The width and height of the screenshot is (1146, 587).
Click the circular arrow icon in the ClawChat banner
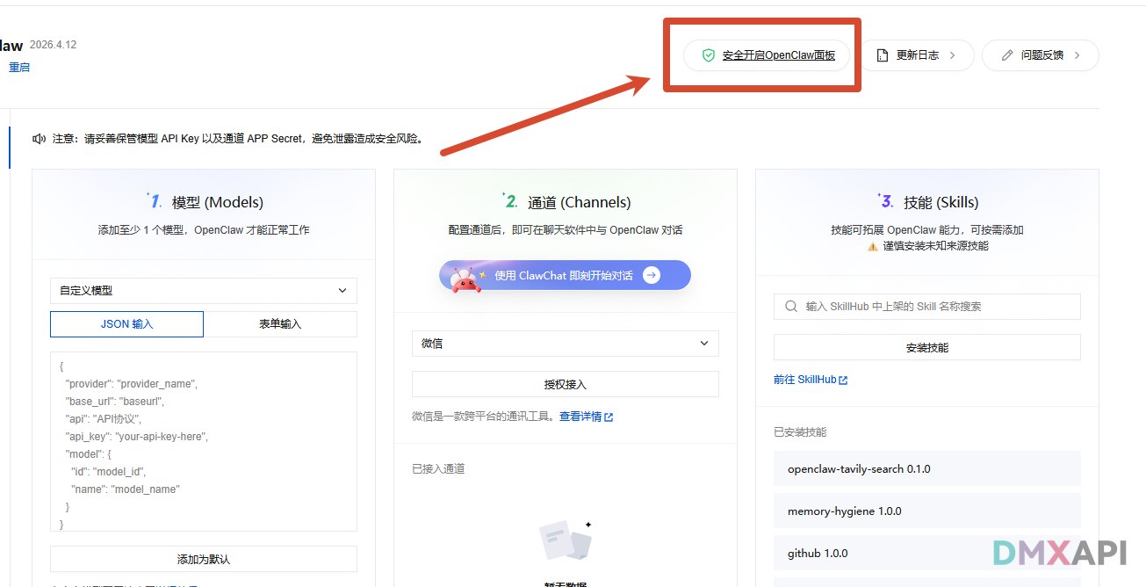tap(651, 274)
